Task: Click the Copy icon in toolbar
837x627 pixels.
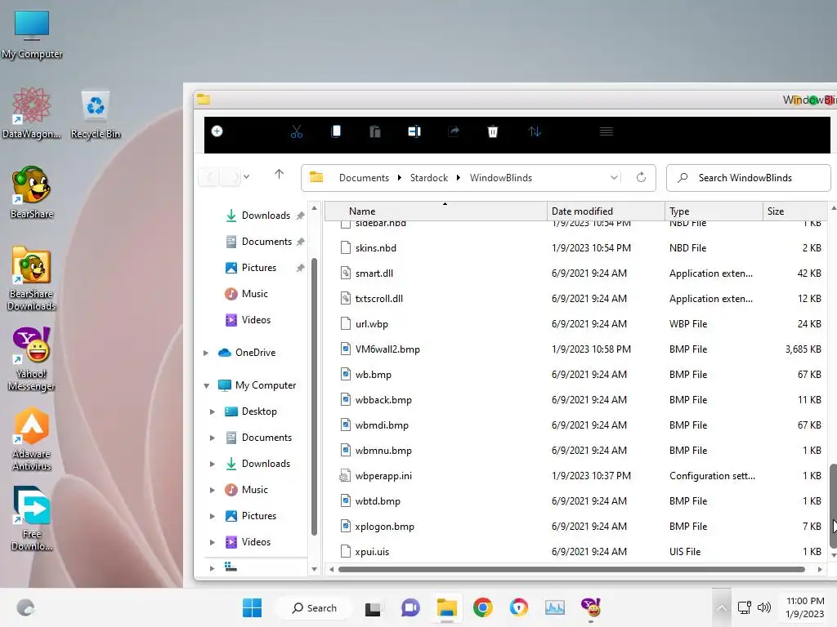Action: click(336, 131)
